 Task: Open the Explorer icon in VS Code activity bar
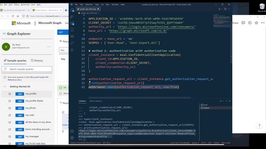pyautogui.click(x=72, y=10)
